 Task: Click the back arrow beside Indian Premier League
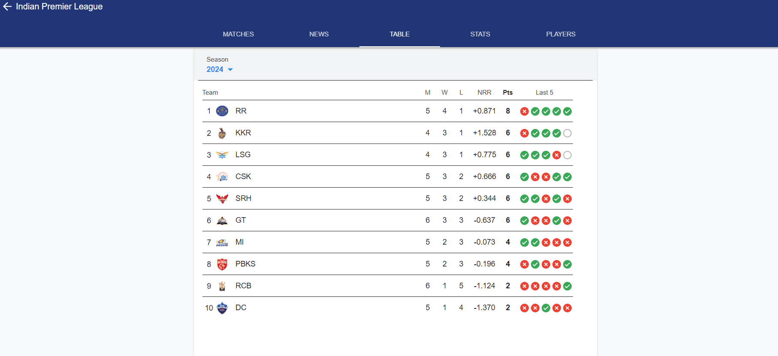click(7, 6)
